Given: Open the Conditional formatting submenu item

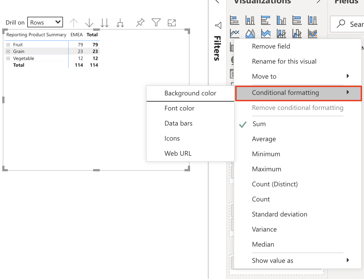Looking at the screenshot, I should [298, 93].
